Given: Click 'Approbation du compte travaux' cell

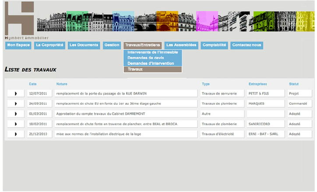Looking at the screenshot, I should pyautogui.click(x=126, y=114).
